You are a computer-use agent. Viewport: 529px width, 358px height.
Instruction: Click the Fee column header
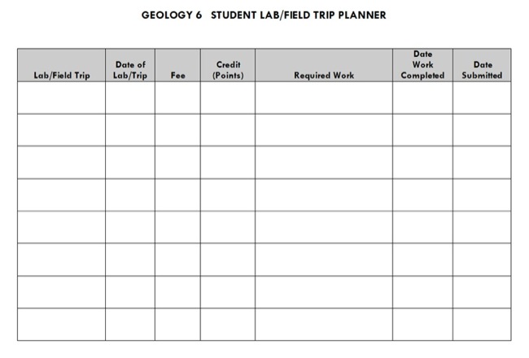coord(177,75)
